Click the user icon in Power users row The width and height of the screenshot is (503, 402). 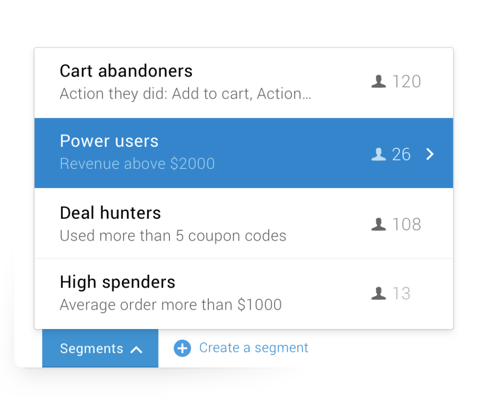pyautogui.click(x=379, y=154)
